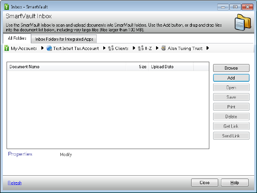The width and height of the screenshot is (257, 193).
Task: Click the My Accounts green vault icon
Action: click(7, 48)
